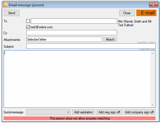The height and width of the screenshot is (124, 161).
Task: Tick the empty checkbox beside To field
Action: [x=28, y=21]
